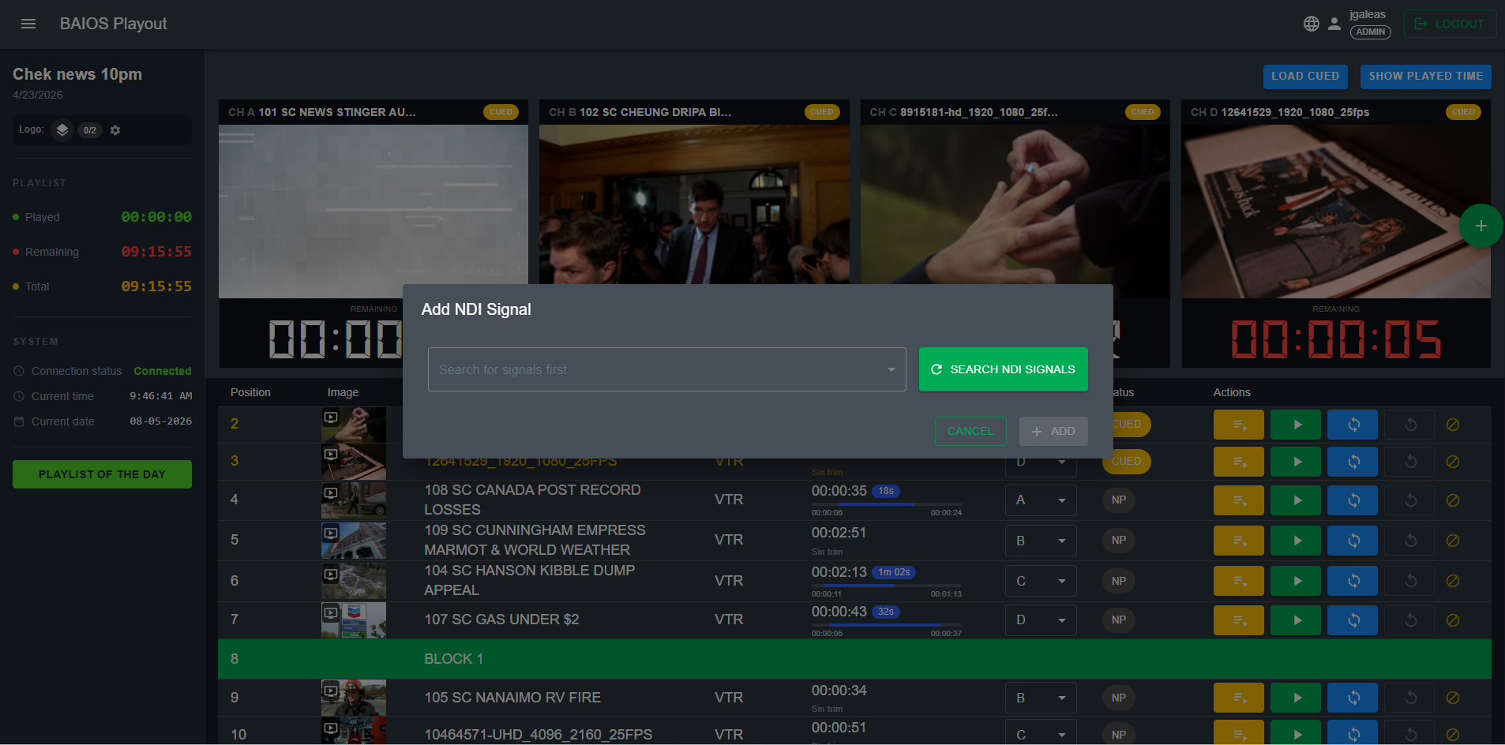Click the reset icon in row 2
This screenshot has height=745, width=1505.
pos(1410,425)
